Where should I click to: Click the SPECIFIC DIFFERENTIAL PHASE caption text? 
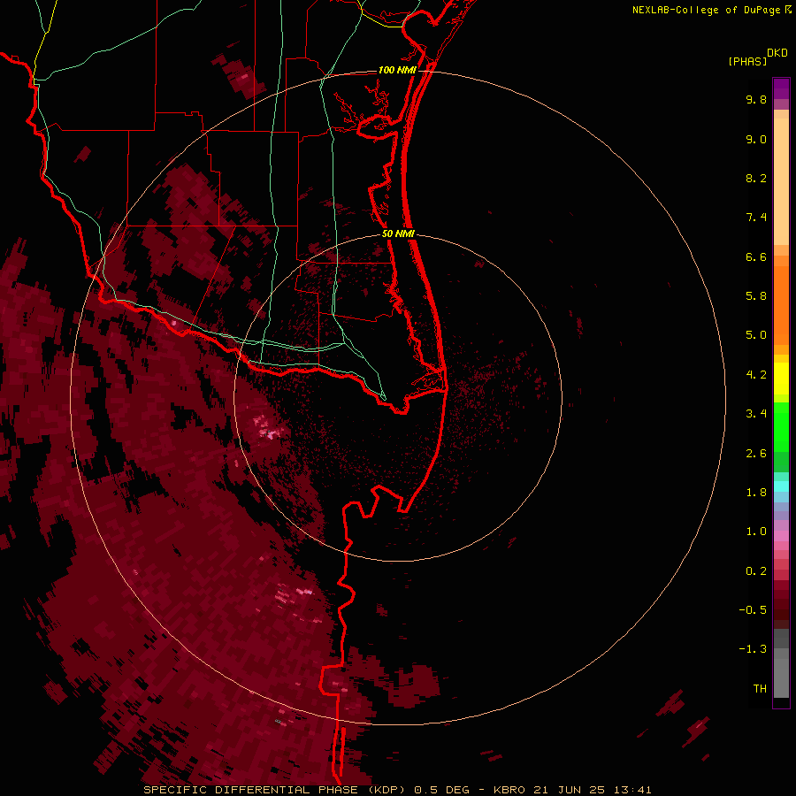[x=251, y=790]
